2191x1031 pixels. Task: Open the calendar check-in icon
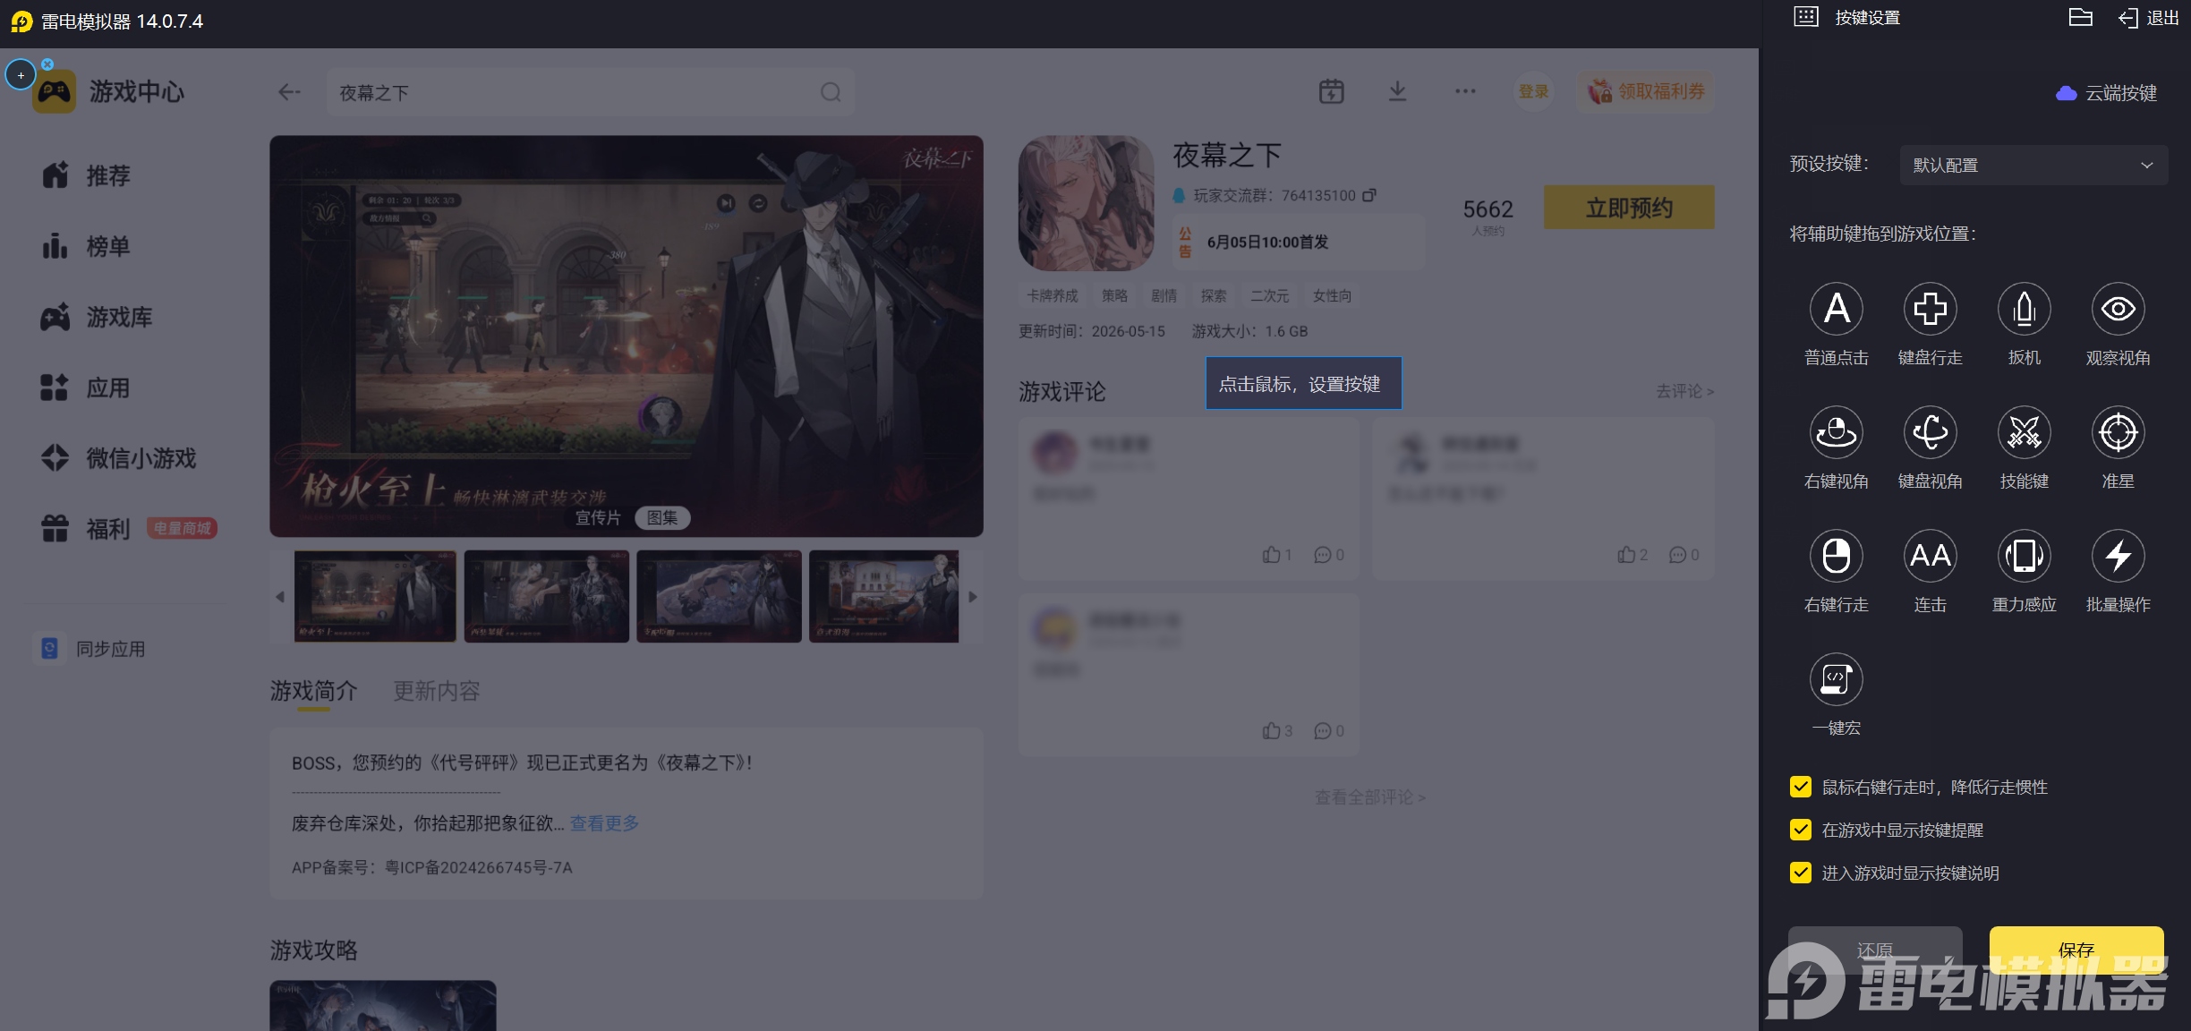click(1331, 91)
